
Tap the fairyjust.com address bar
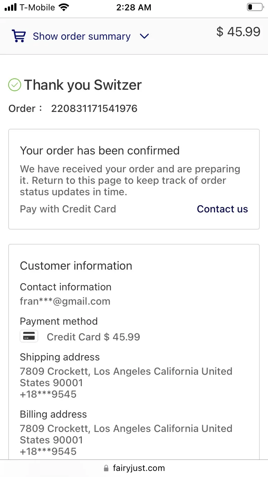tap(134, 468)
